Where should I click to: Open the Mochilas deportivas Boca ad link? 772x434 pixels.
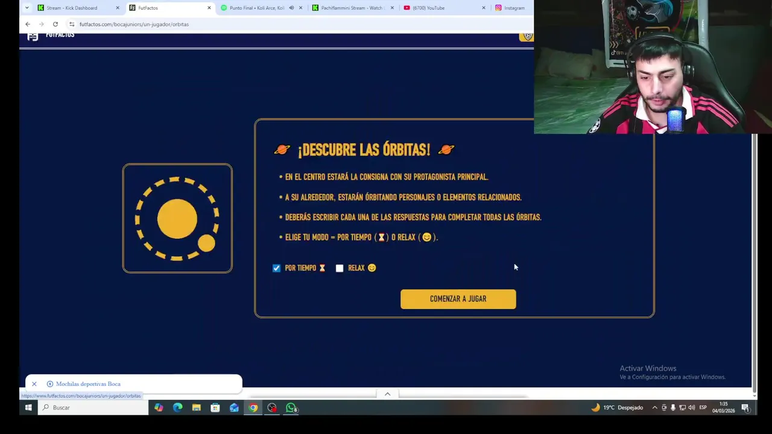pos(88,384)
